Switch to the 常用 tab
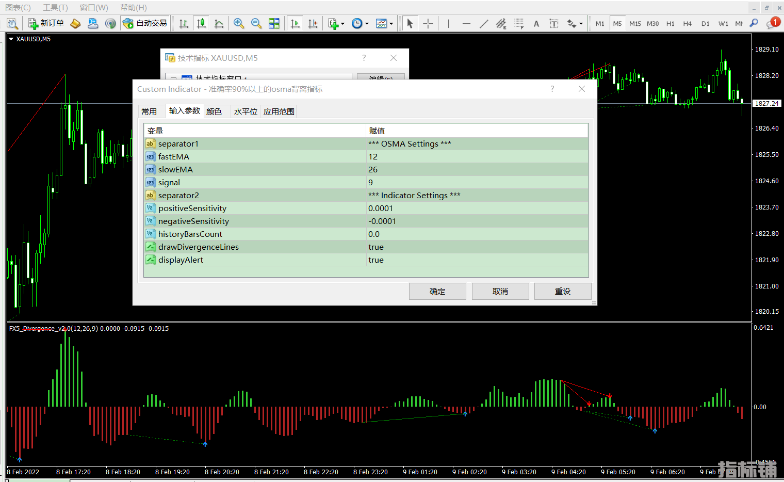Viewport: 784px width, 482px height. click(149, 111)
